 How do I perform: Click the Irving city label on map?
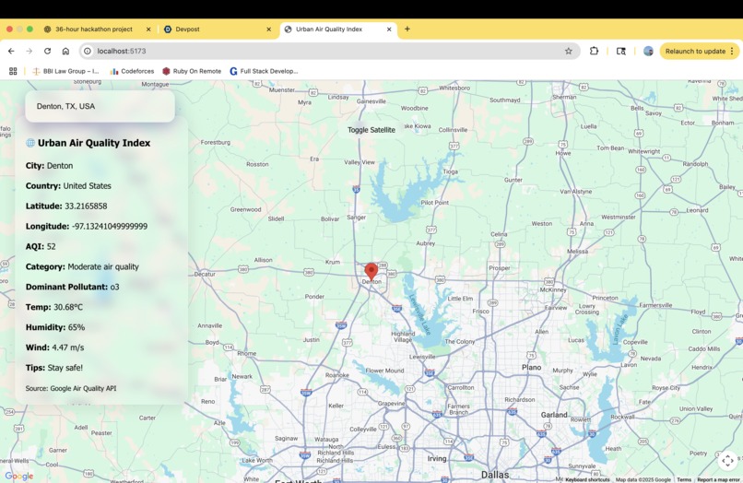[x=437, y=458]
